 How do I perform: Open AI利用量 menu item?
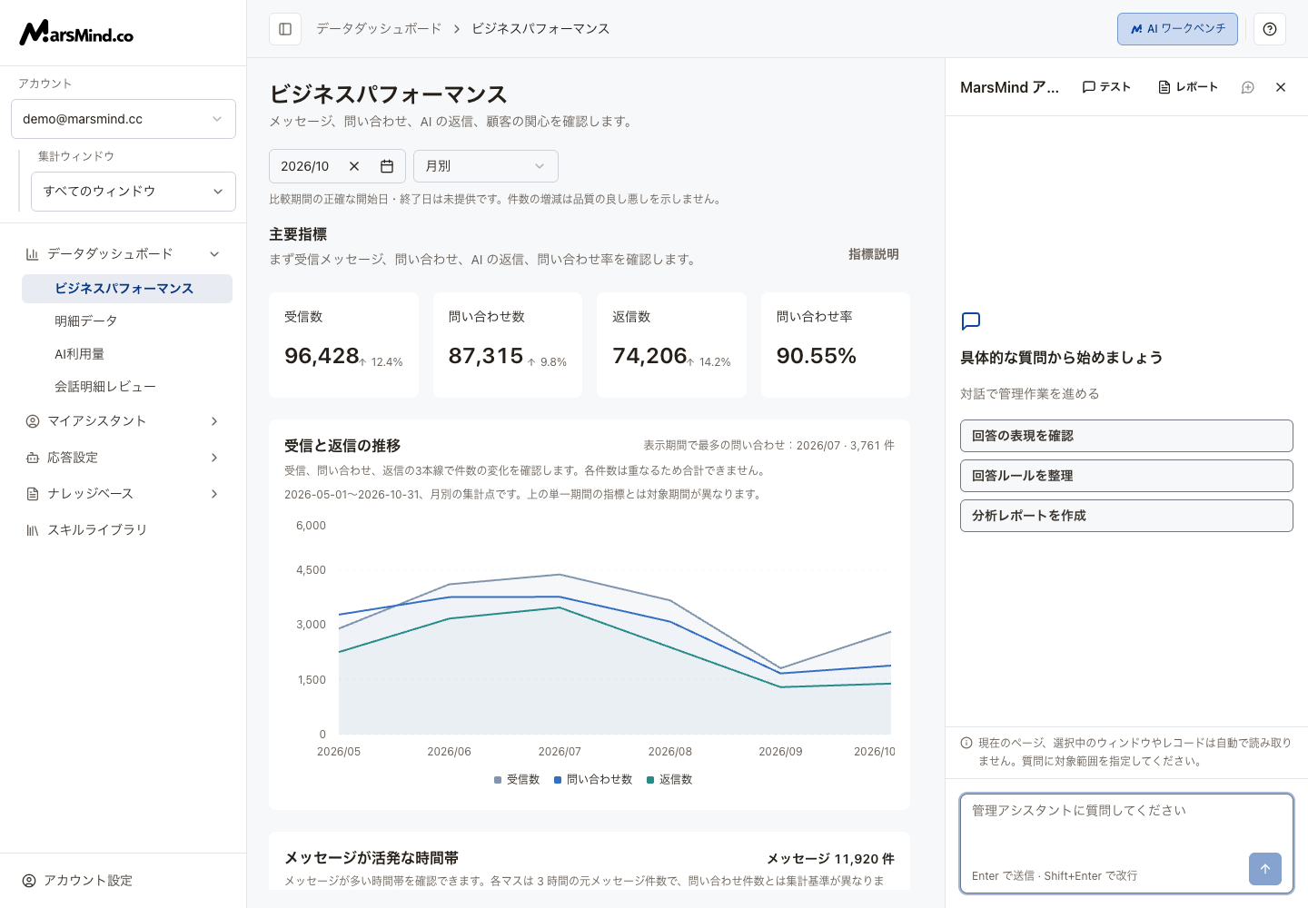pos(127,354)
